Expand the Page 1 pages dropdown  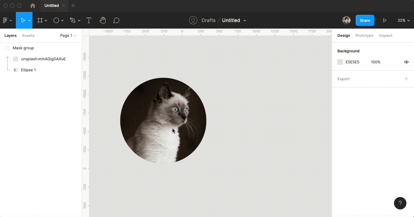[x=68, y=35]
